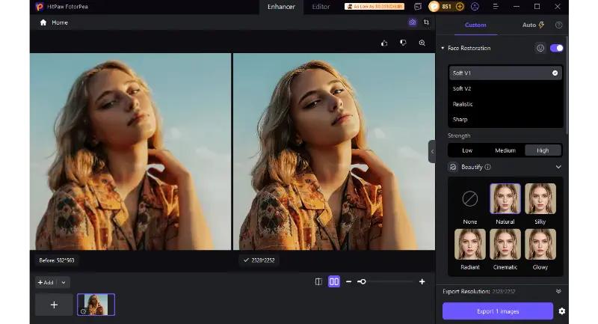Click the add credits plus icon
This screenshot has width=598, height=324.
(460, 7)
